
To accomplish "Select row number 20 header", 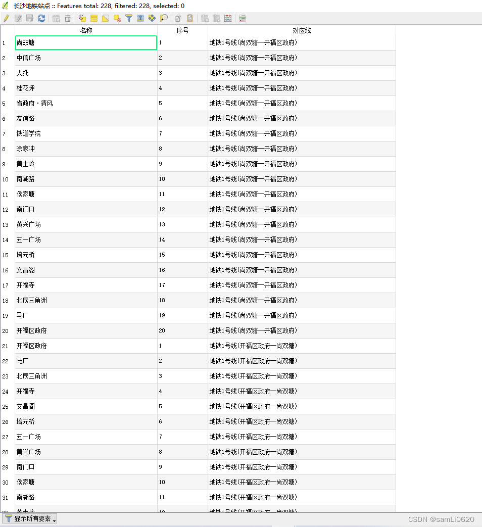I will (x=8, y=331).
